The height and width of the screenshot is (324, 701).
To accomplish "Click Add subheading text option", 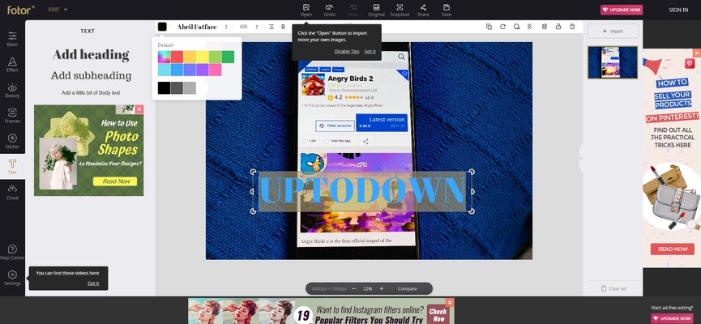I will [x=91, y=75].
